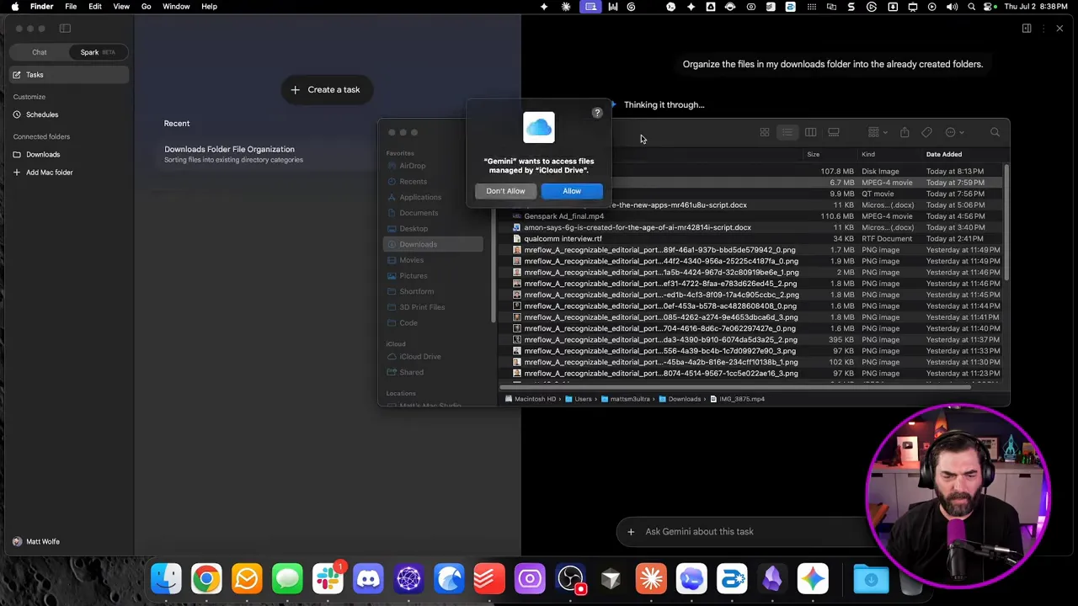1078x606 pixels.
Task: Open Discord from the Dock
Action: [368, 579]
